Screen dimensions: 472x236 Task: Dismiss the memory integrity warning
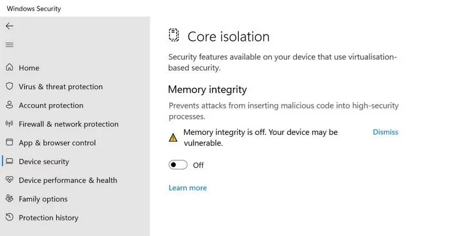point(385,132)
